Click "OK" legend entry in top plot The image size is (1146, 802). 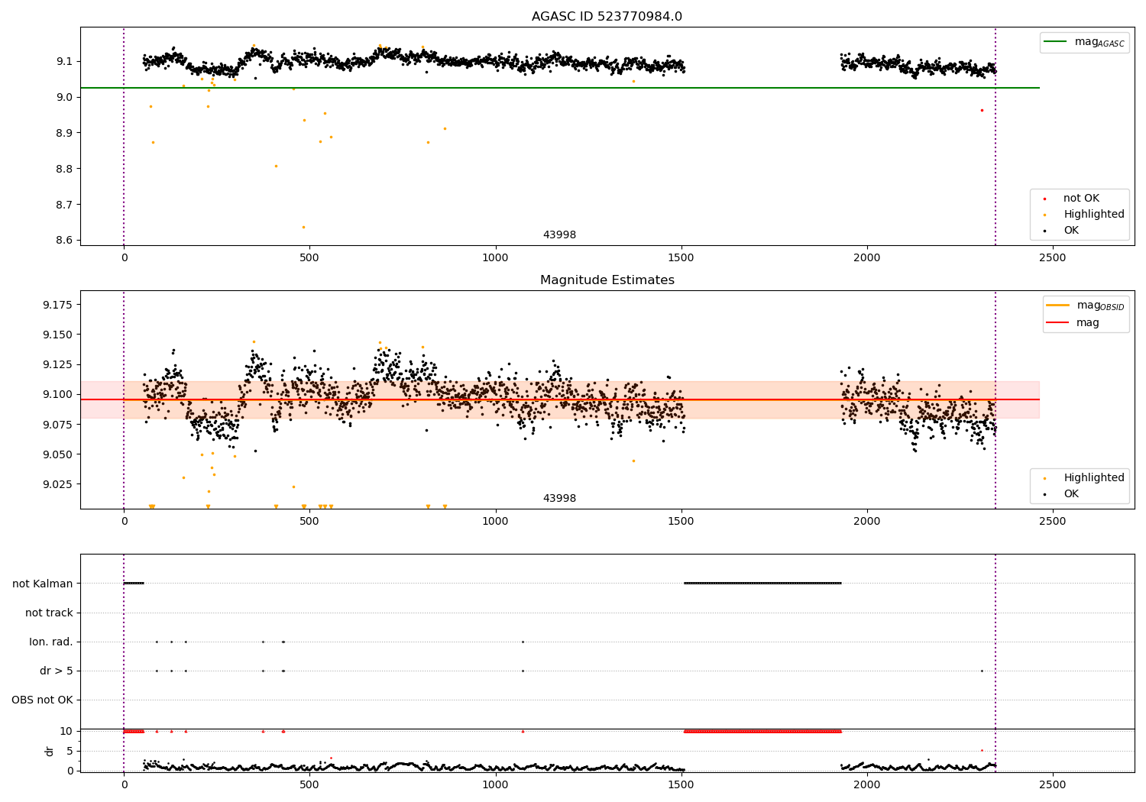tap(1071, 231)
